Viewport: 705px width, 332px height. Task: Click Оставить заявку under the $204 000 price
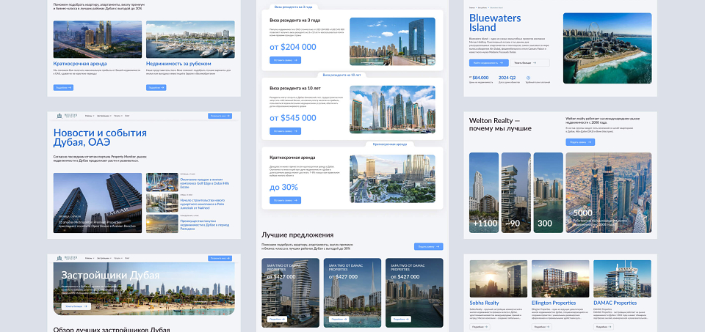point(286,60)
